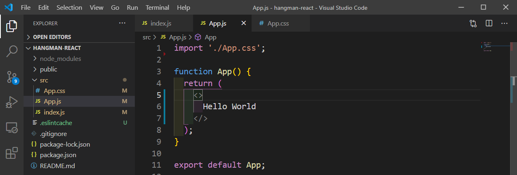The width and height of the screenshot is (517, 175).
Task: Open index.js in the file tree
Action: click(x=79, y=112)
